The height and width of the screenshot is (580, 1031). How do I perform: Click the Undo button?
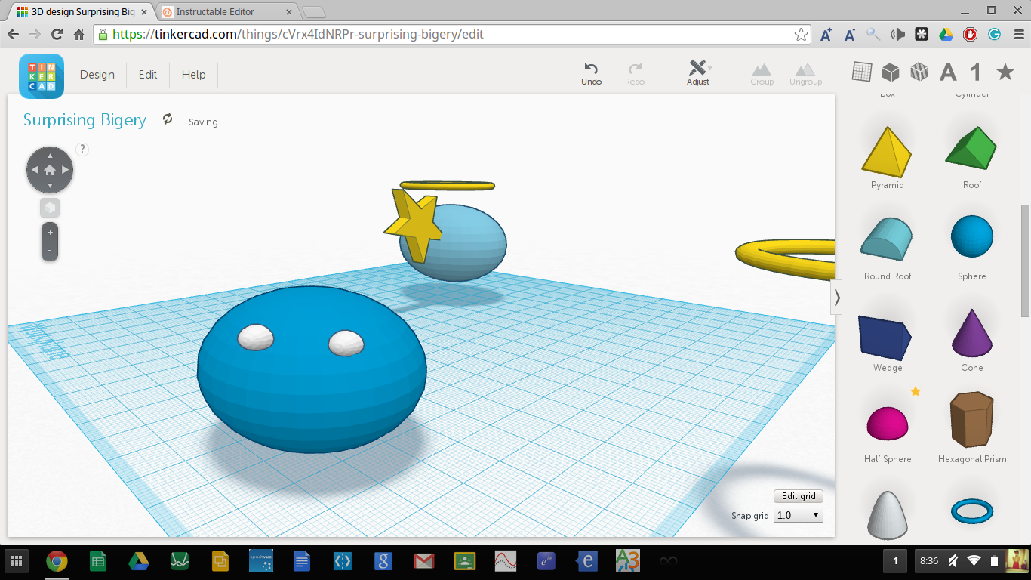[591, 73]
